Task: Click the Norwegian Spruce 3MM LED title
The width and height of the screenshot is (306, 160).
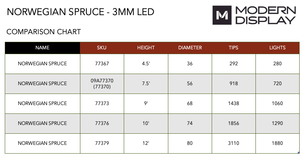Action: coord(81,12)
